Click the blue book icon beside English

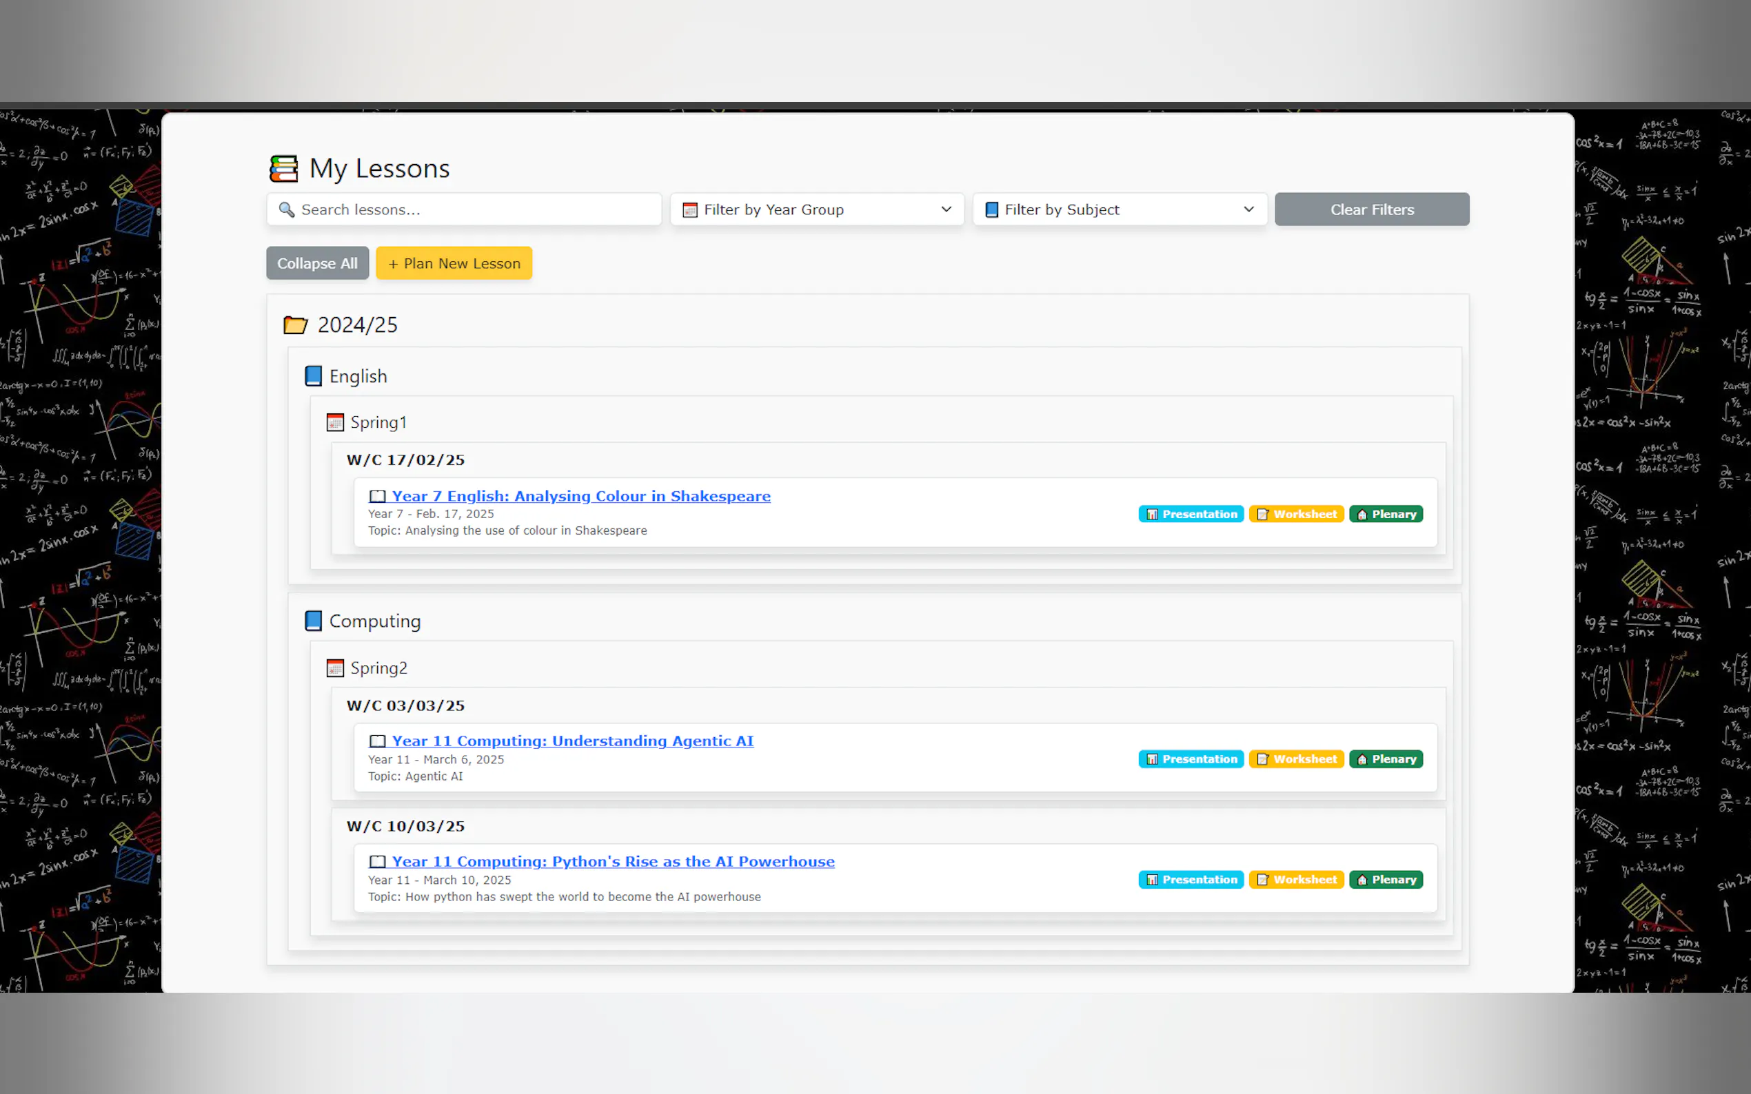[x=314, y=376]
